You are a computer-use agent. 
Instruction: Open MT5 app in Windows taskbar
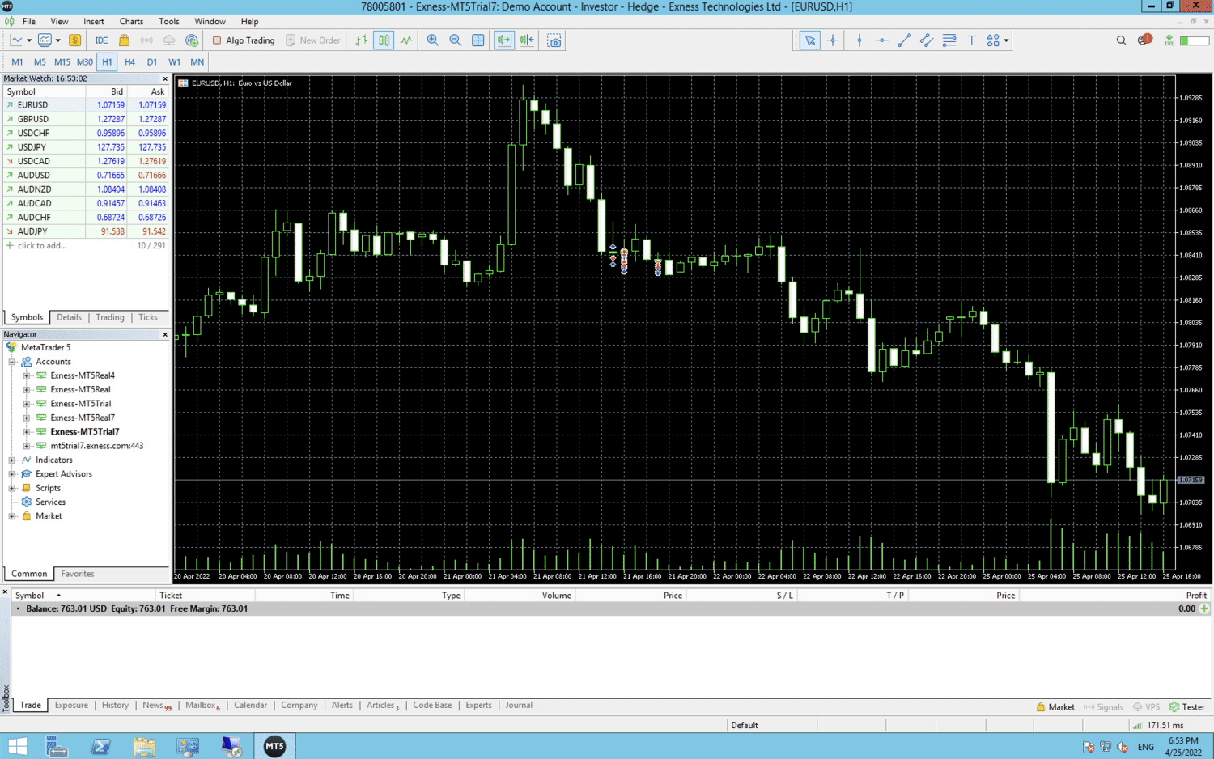coord(274,746)
